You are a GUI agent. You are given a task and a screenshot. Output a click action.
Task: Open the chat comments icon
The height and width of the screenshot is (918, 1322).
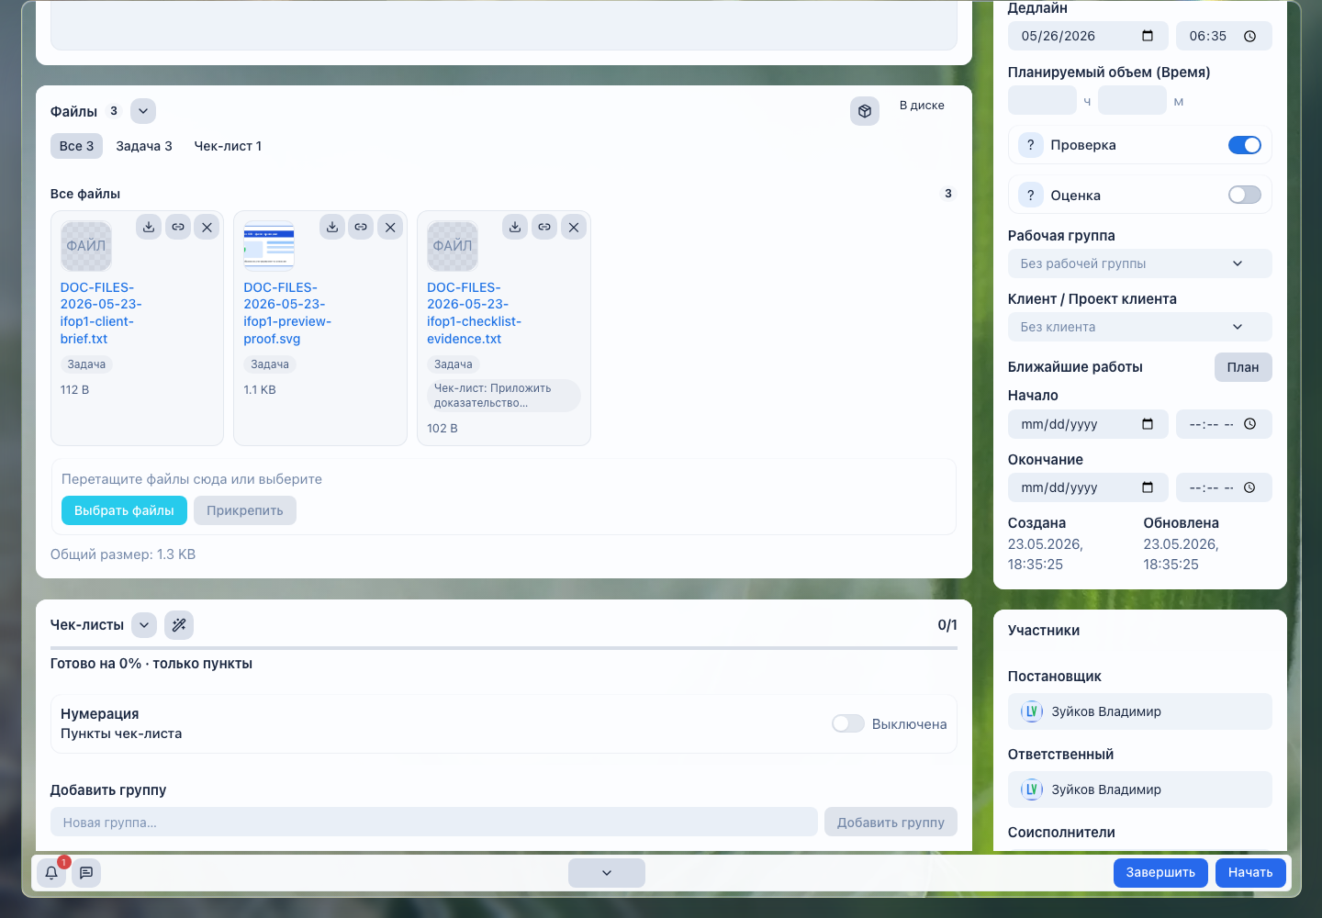[86, 873]
